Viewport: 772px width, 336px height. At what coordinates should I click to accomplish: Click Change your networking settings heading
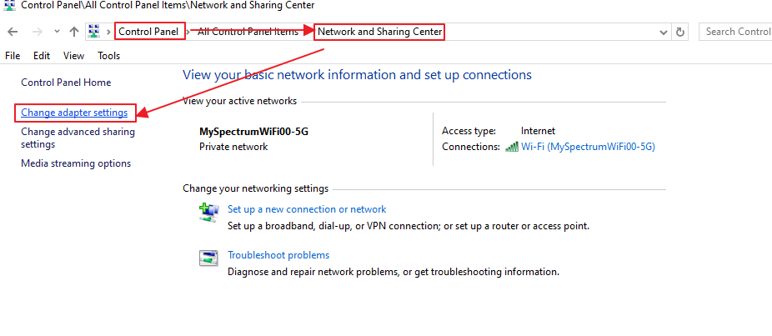[256, 188]
